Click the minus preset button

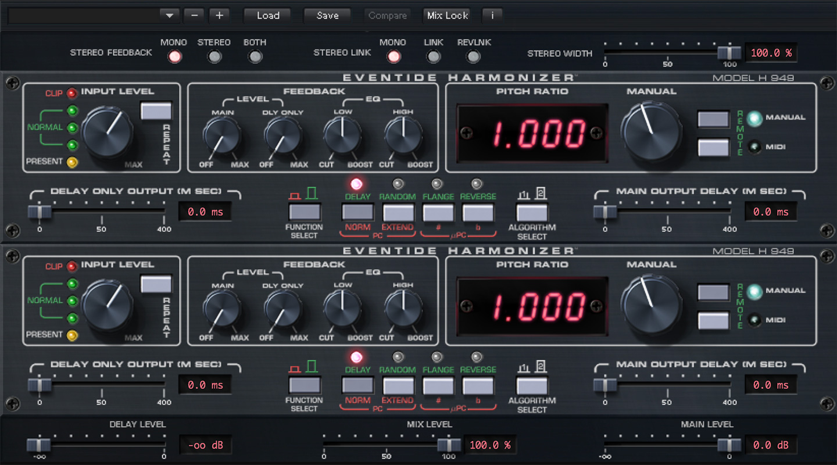click(194, 16)
